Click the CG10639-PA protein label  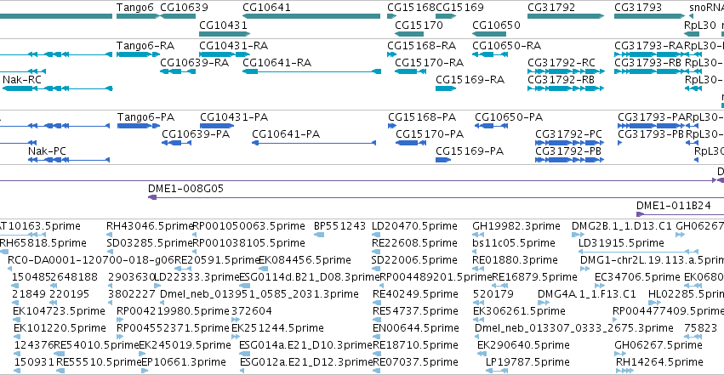pos(196,134)
